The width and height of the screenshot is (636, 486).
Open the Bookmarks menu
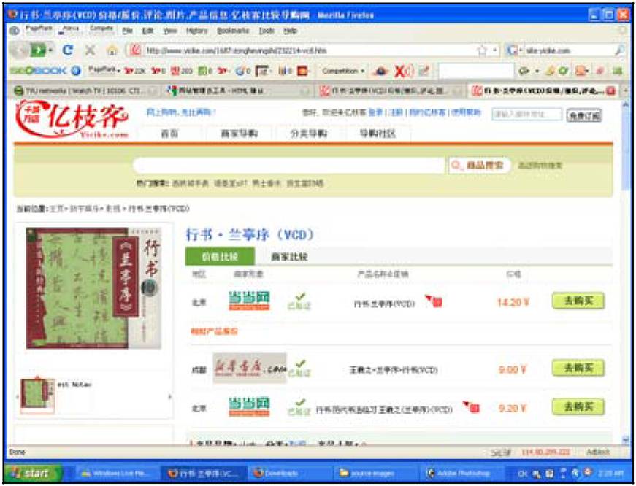pos(233,31)
